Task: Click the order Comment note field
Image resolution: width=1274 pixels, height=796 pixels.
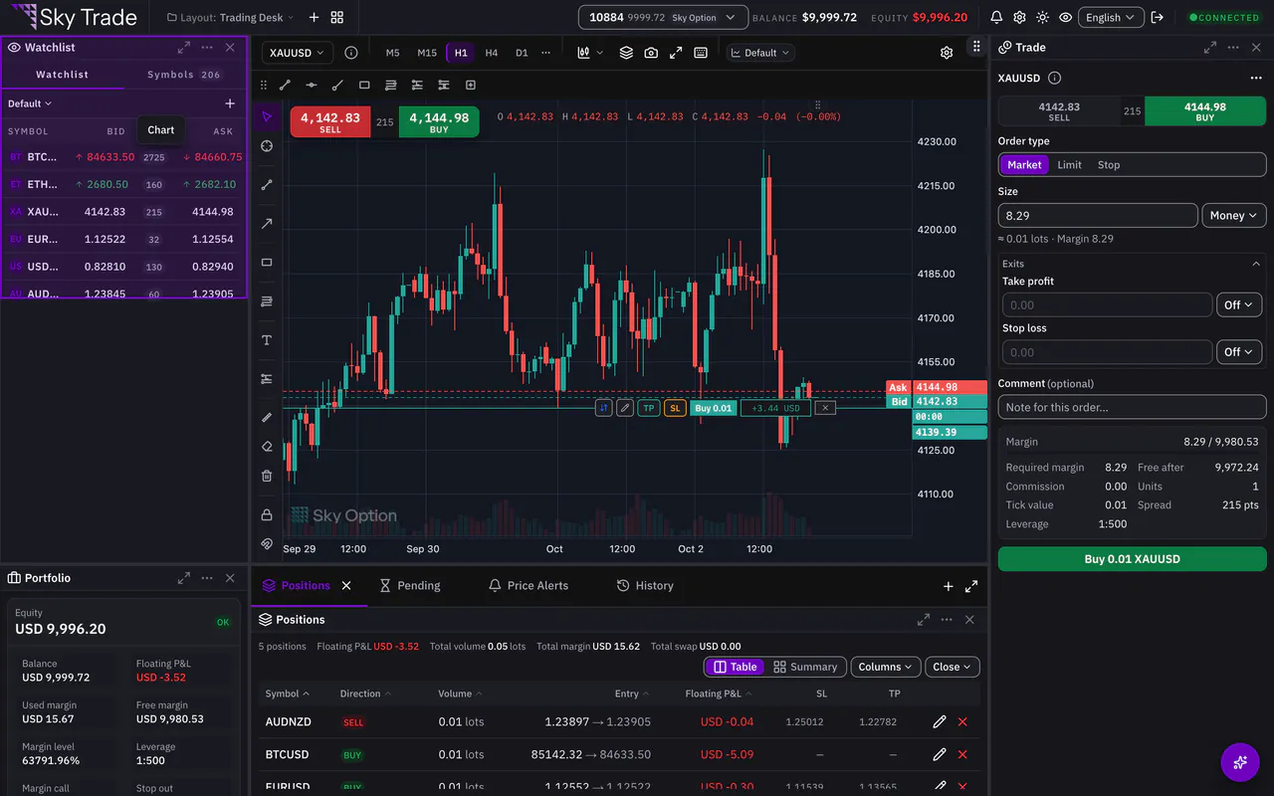Action: [x=1133, y=407]
